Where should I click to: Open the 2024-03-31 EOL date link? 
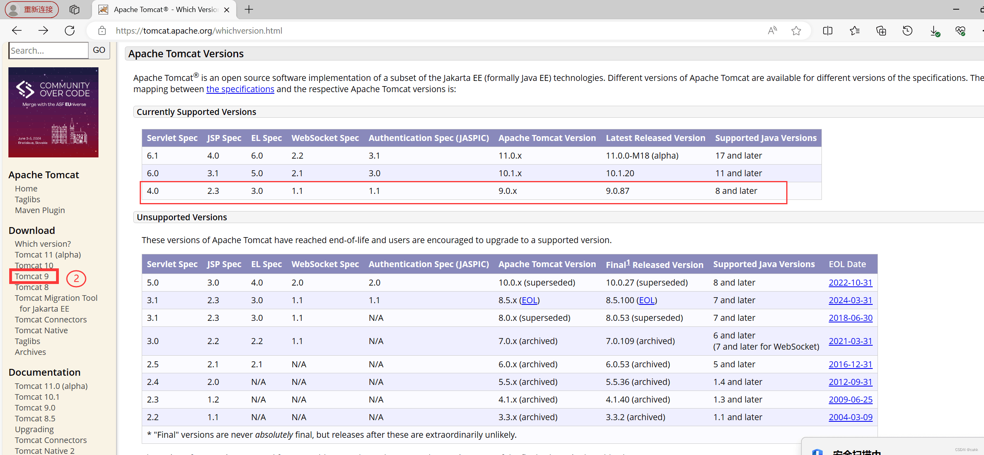(850, 300)
